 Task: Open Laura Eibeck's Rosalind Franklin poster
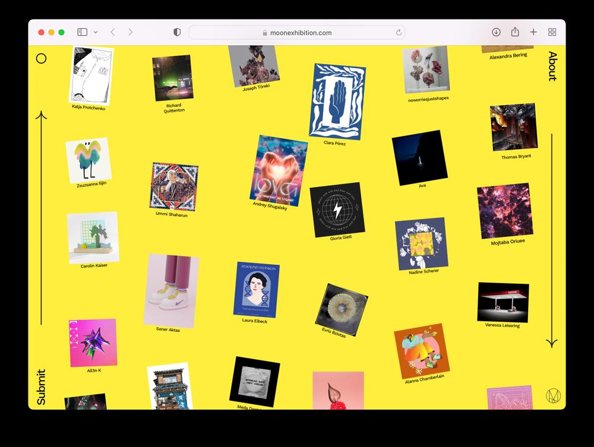coord(257,290)
